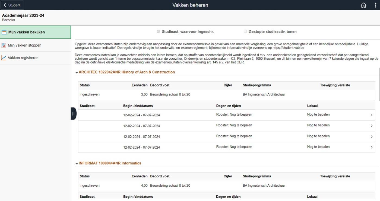The image size is (380, 201).
Task: Open Vakken registreren menu item
Action: (23, 58)
